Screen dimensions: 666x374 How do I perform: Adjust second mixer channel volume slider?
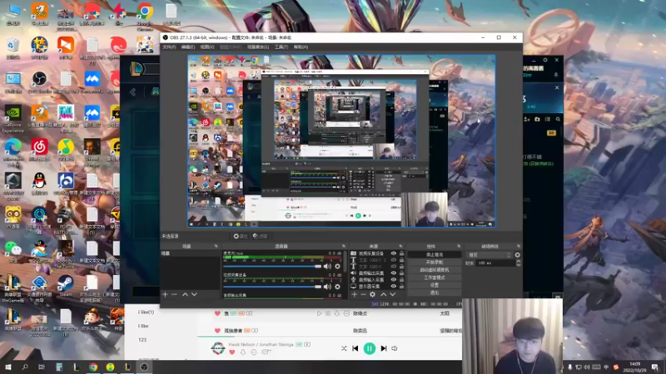click(272, 287)
